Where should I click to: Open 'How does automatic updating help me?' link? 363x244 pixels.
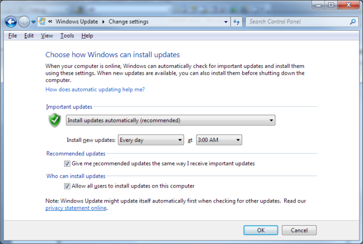pyautogui.click(x=95, y=90)
